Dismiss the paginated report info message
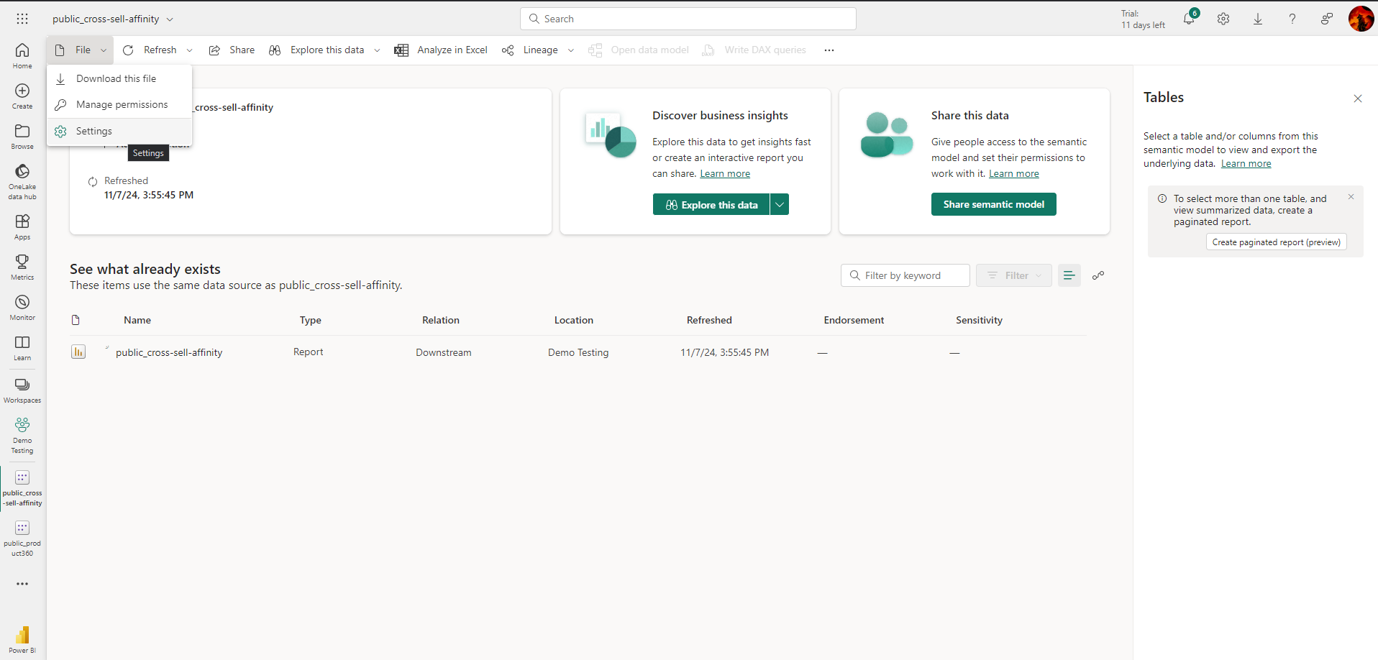The height and width of the screenshot is (660, 1378). point(1351,197)
